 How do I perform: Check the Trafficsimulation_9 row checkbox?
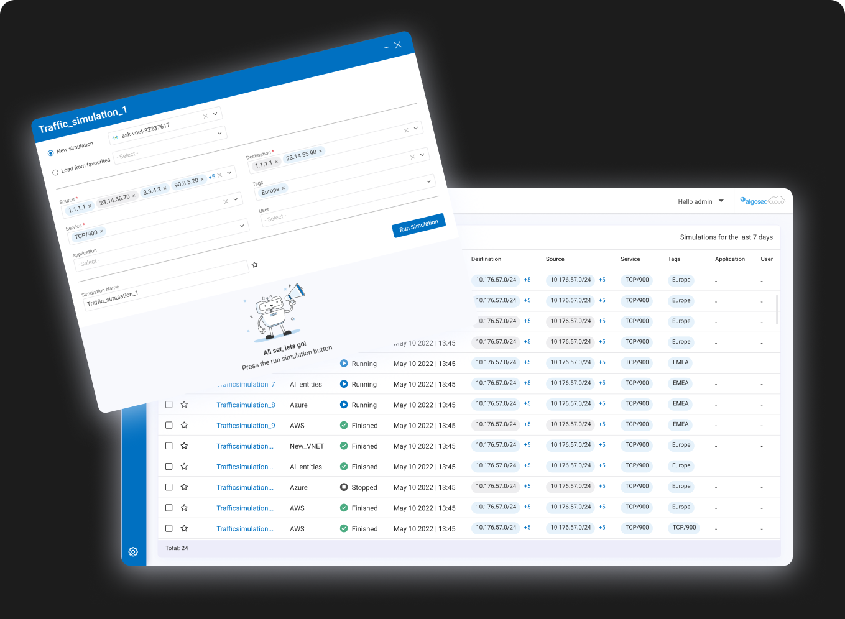tap(169, 425)
